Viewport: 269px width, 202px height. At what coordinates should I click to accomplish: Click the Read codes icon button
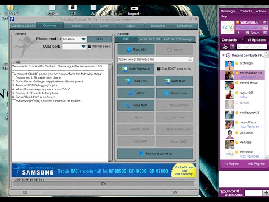click(x=174, y=93)
